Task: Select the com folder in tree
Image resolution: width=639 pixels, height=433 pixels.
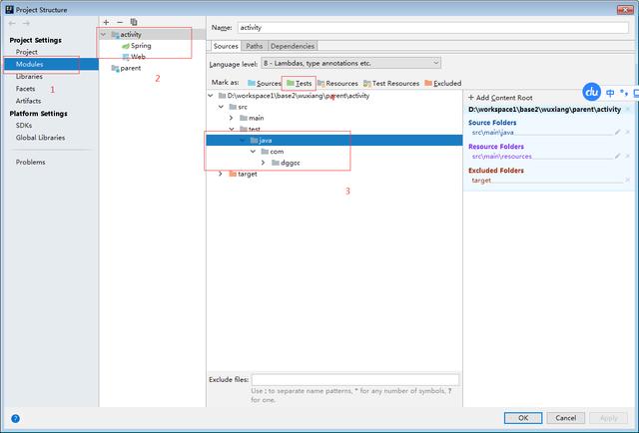Action: tap(273, 152)
